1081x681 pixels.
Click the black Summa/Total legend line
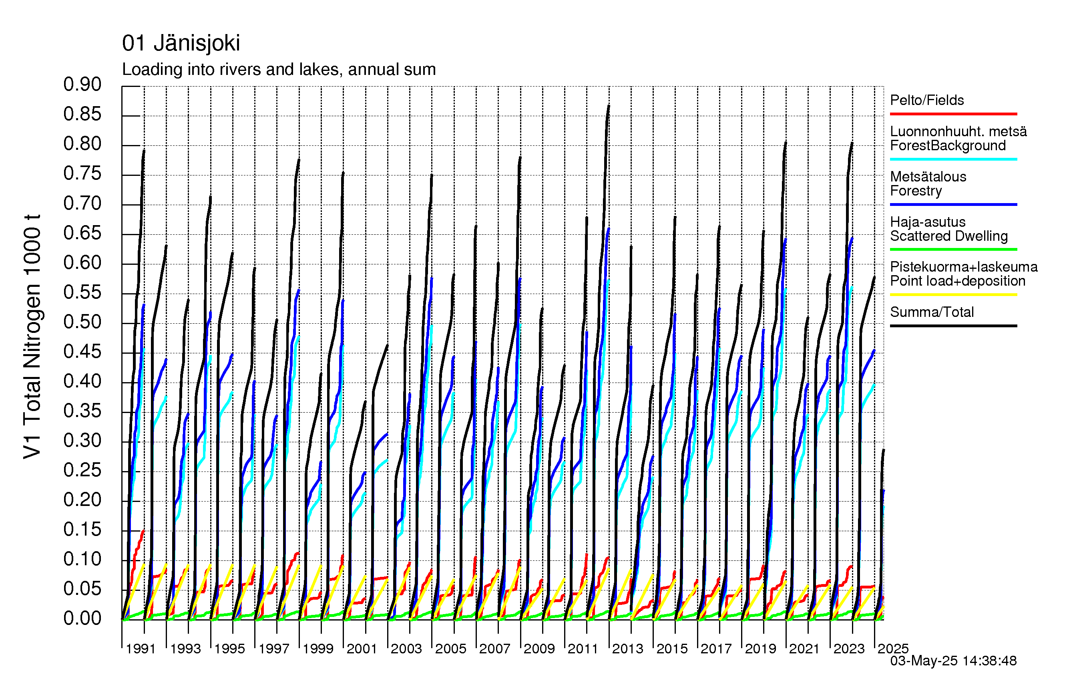[954, 326]
